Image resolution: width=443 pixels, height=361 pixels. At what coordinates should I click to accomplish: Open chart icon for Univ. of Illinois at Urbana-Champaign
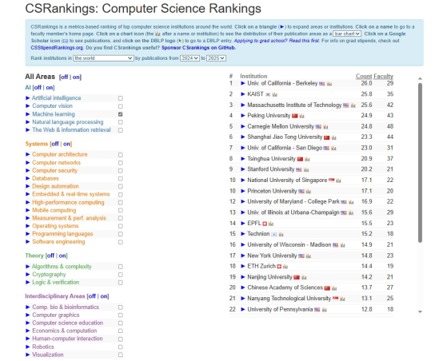350,212
